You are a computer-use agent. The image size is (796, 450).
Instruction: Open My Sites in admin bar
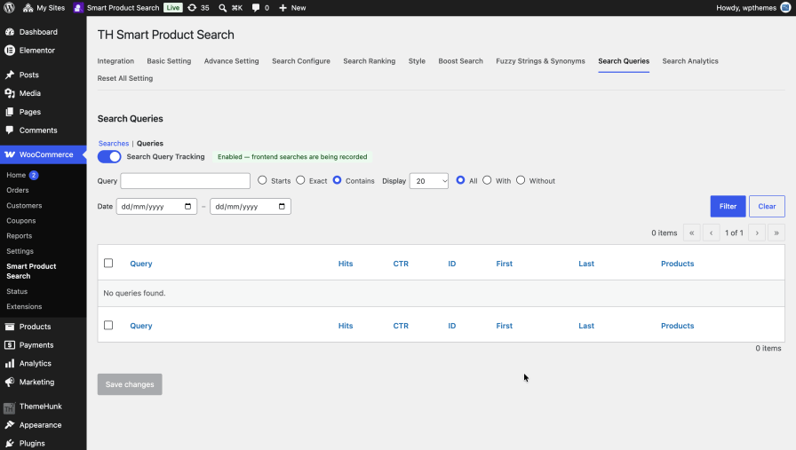pos(44,8)
